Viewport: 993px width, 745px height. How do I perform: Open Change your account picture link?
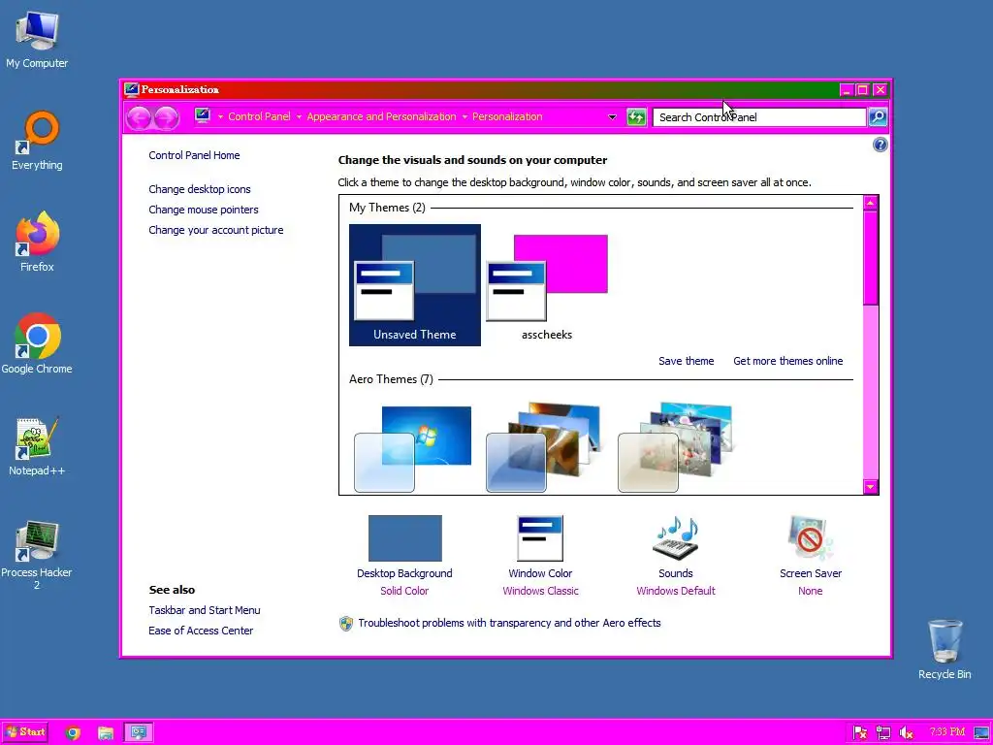216,230
